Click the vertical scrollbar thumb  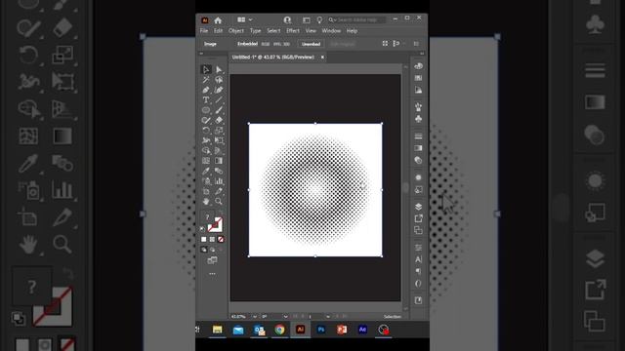[x=406, y=187]
